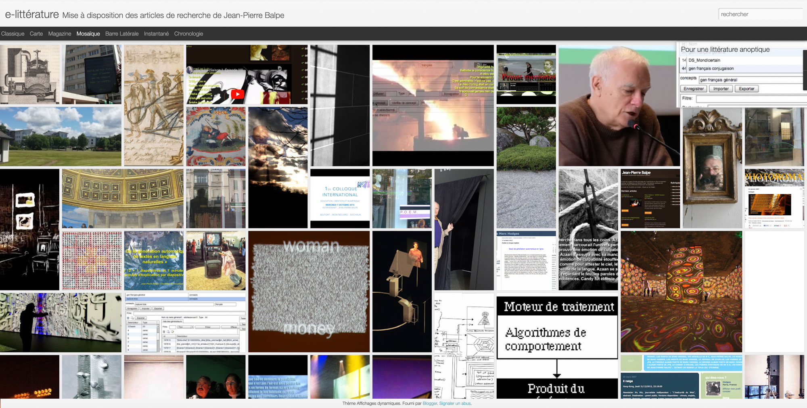Open the golden coffered dome ceiling thumbnail
Viewport: 807px width, 408px height.
pyautogui.click(x=123, y=198)
